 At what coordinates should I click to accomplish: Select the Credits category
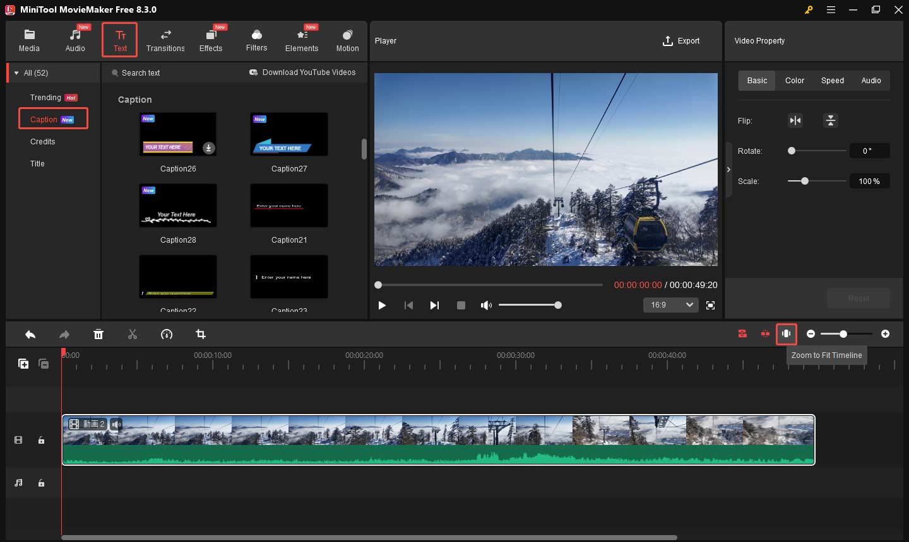[42, 142]
